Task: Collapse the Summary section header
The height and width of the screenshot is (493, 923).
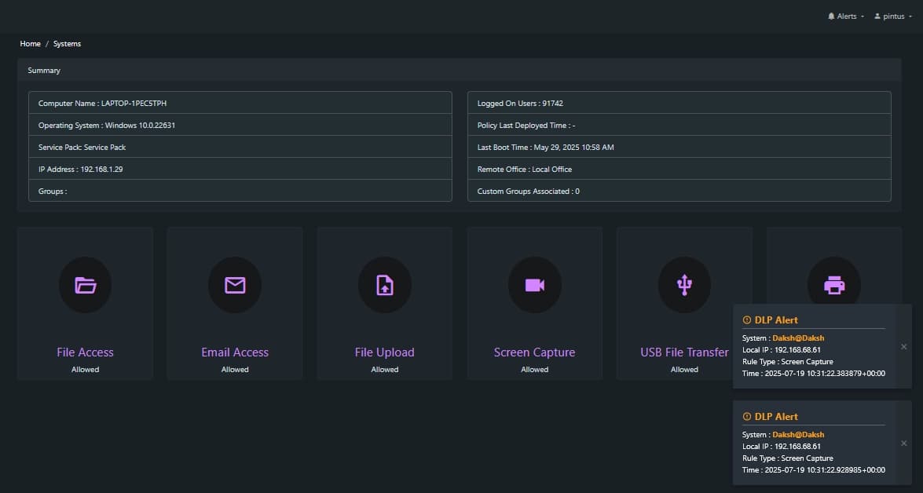Action: (43, 70)
